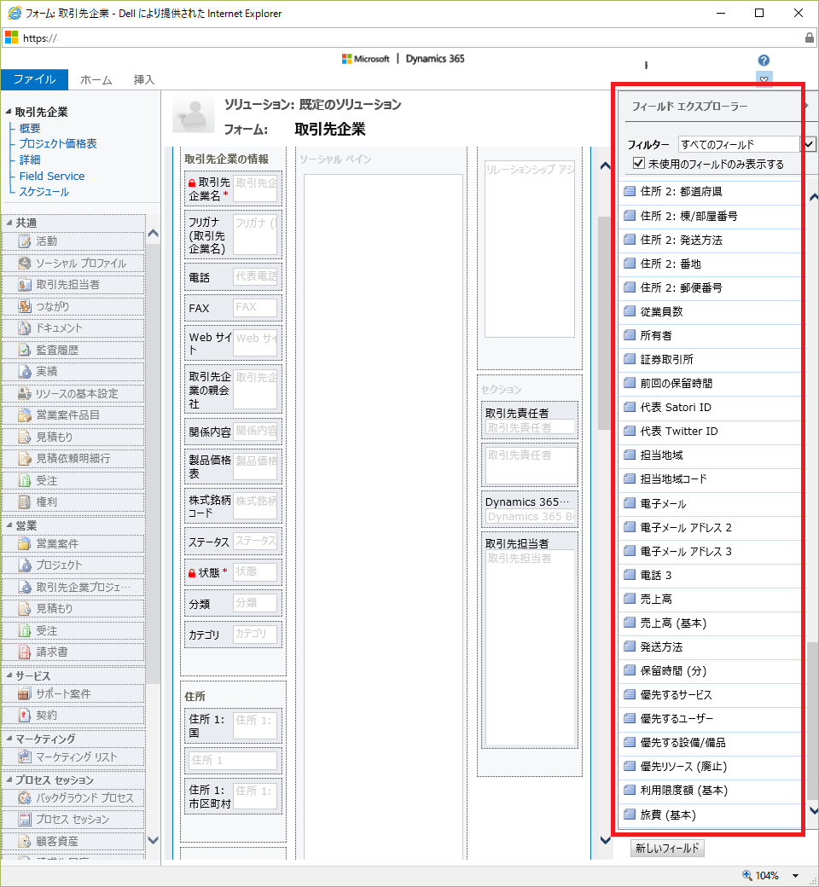Click the 権利 icon
Image resolution: width=819 pixels, height=887 pixels.
tap(25, 501)
